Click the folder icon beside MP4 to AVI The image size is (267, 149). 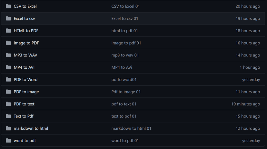(8, 67)
